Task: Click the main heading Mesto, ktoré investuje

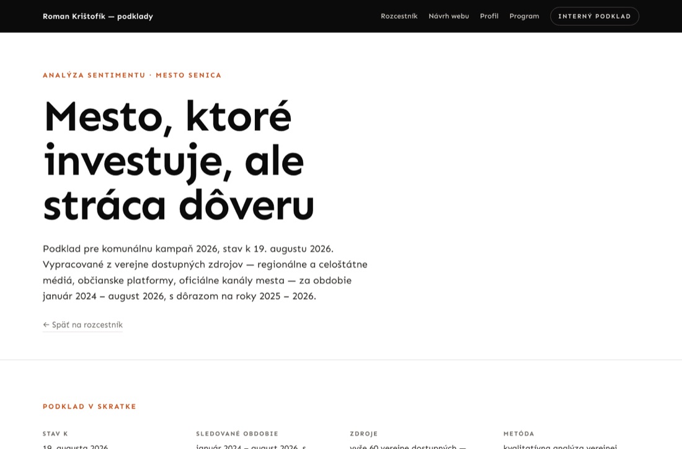Action: point(179,161)
